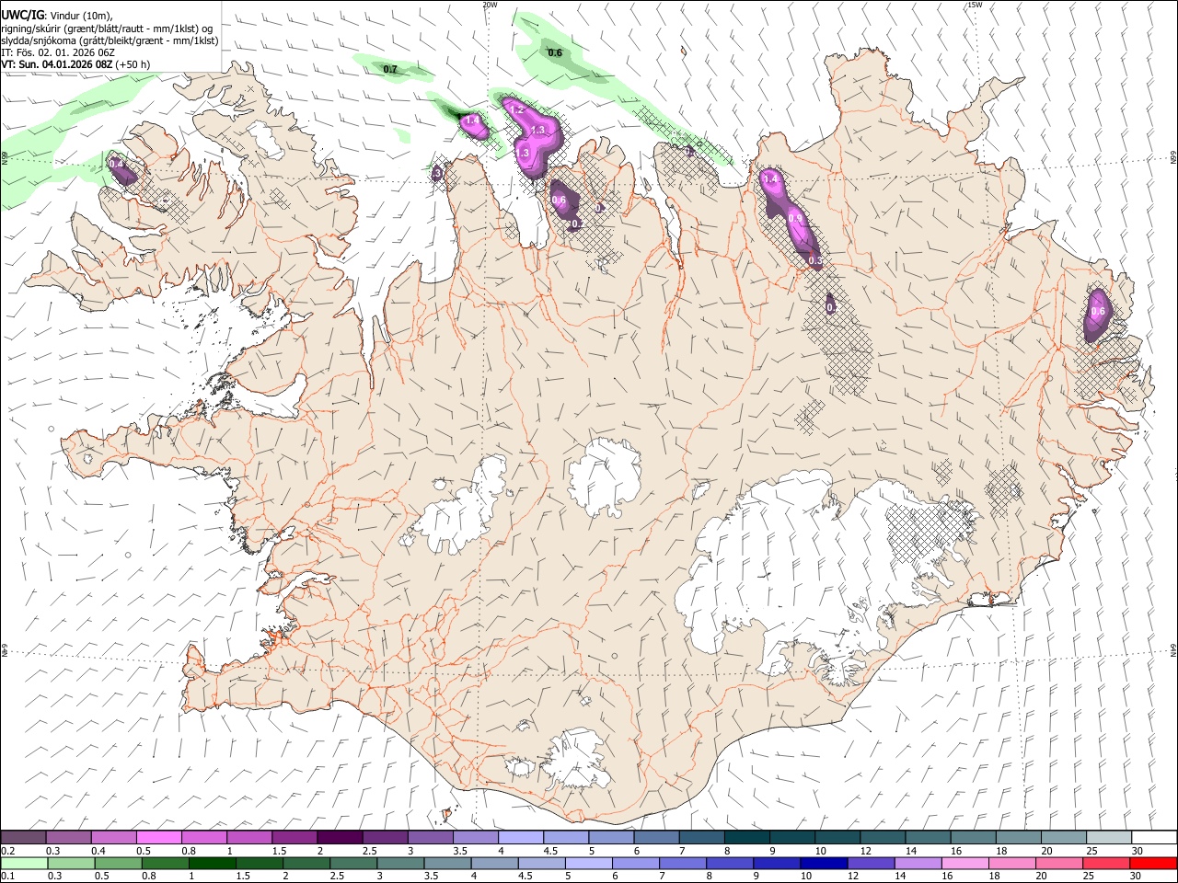Pick the 0.4–0.5 orchid snow swatch
Screen dimensions: 1178x883
click(x=114, y=838)
